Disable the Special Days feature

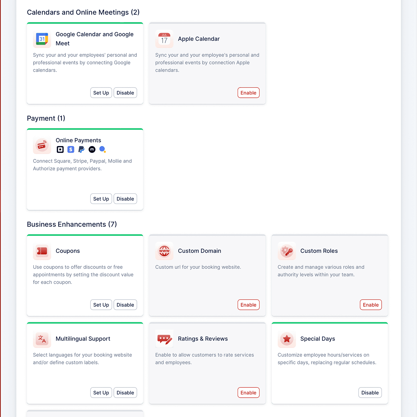coord(370,392)
